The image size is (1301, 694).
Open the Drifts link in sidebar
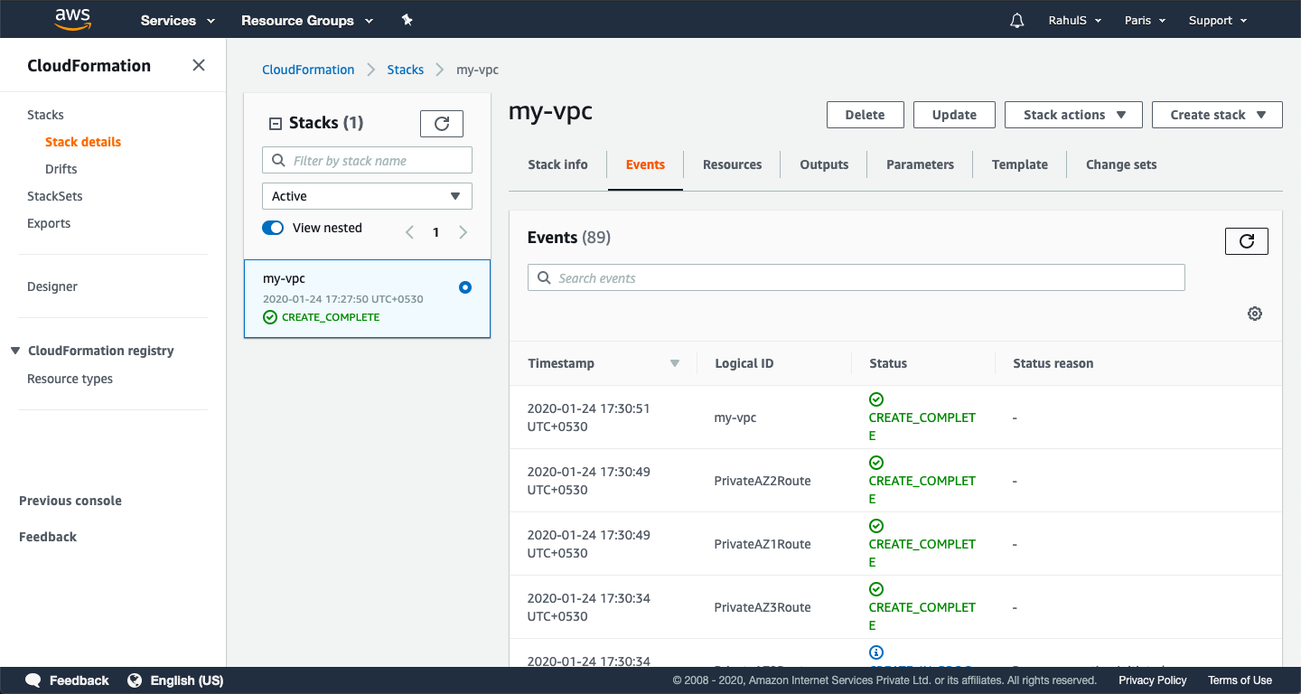pyautogui.click(x=61, y=169)
